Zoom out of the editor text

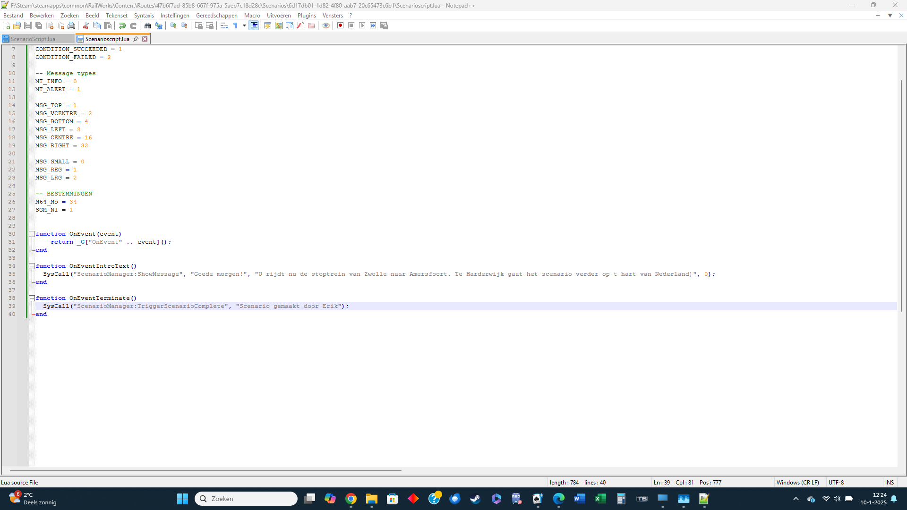pyautogui.click(x=184, y=25)
